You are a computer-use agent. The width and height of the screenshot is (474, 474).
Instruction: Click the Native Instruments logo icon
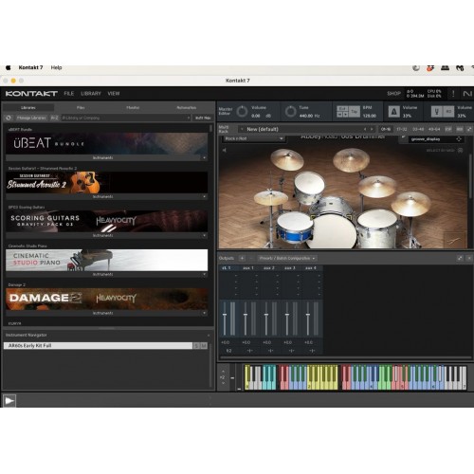click(467, 94)
